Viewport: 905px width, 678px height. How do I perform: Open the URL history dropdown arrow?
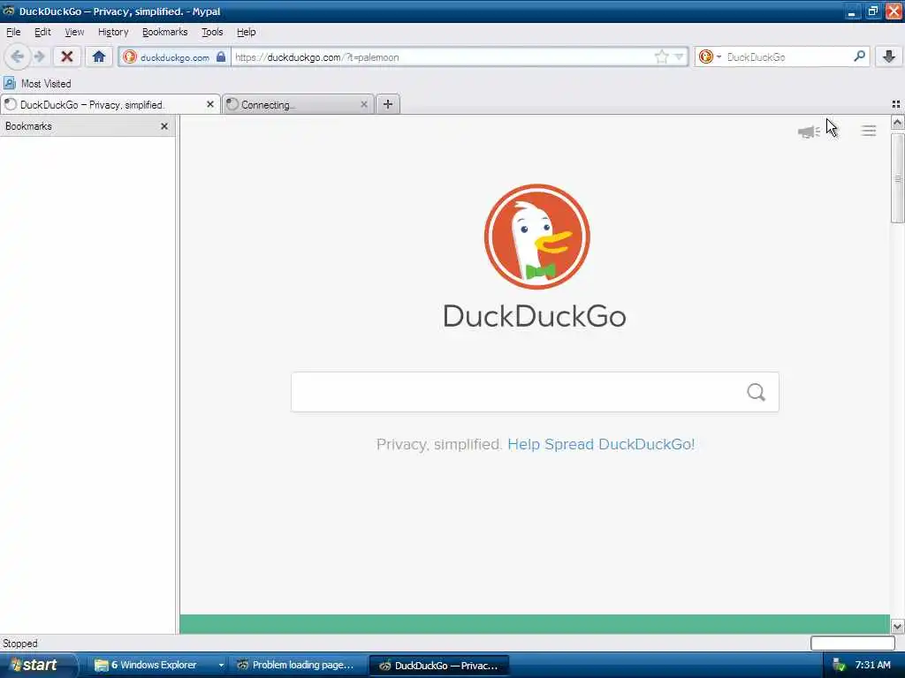click(680, 56)
